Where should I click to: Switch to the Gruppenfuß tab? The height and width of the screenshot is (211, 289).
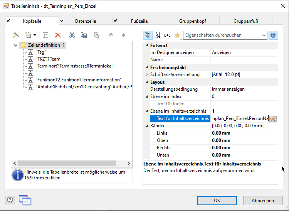pos(246,21)
